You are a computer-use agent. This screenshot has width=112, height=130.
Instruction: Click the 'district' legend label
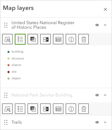point(16,65)
